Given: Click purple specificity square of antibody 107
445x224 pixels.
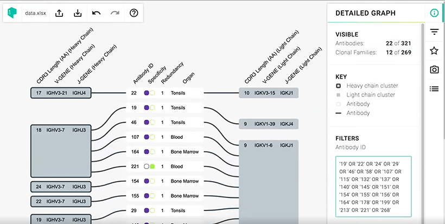Looking at the screenshot, I should point(147,137).
